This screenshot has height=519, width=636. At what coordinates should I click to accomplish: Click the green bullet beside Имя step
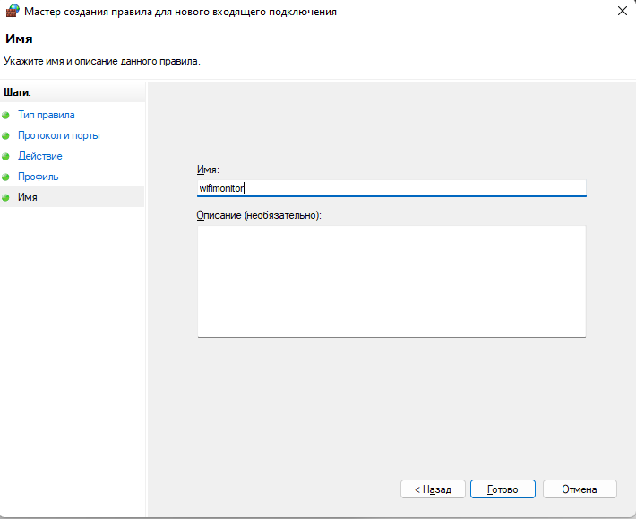pos(5,197)
